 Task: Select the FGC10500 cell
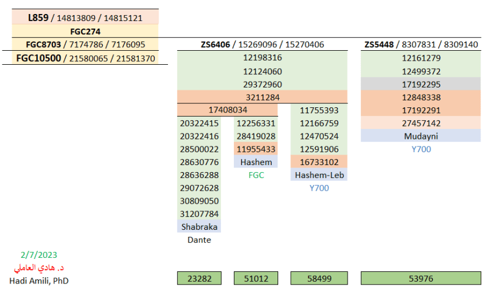pos(85,58)
